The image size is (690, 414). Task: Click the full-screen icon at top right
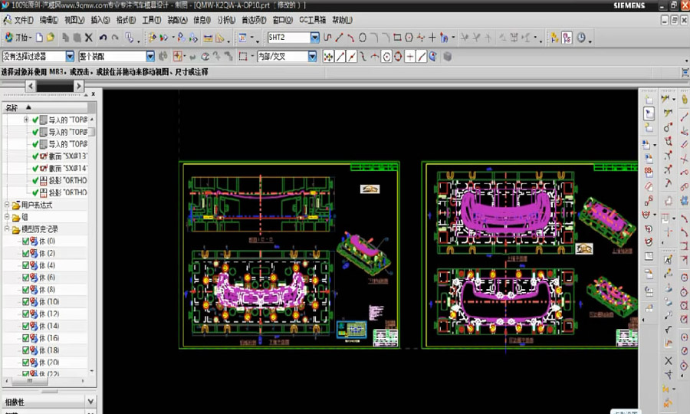(x=684, y=71)
